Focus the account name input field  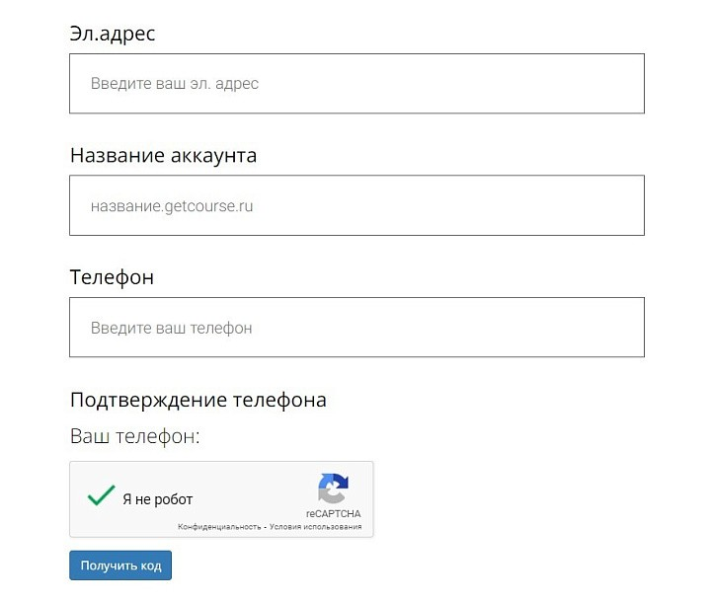coord(356,205)
